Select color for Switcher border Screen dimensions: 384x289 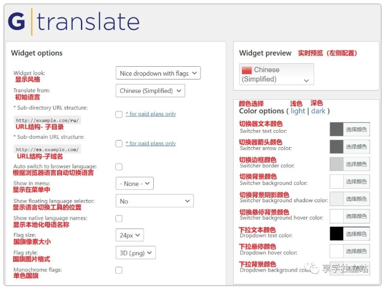336,164
